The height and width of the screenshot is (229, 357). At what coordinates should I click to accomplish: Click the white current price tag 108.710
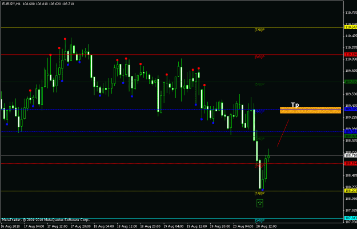click(351, 156)
